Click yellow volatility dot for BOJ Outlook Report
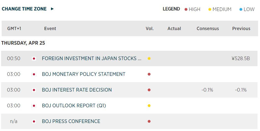 pyautogui.click(x=149, y=106)
